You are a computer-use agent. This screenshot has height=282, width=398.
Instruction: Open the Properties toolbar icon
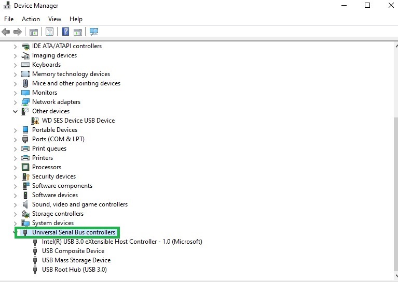(x=49, y=32)
